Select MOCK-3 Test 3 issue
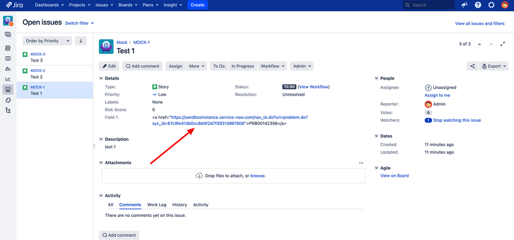This screenshot has width=514, height=240. coord(55,57)
